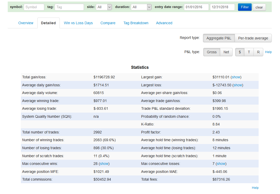The height and width of the screenshot is (194, 280).
Task: Click Probability of random chance value 0.0%
Action: [216, 116]
